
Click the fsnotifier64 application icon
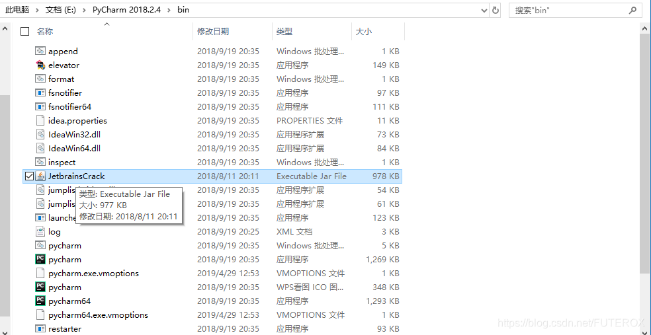pyautogui.click(x=40, y=106)
